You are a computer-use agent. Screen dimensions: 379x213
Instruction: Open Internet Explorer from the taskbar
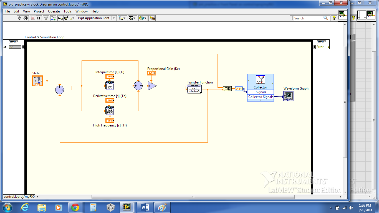pyautogui.click(x=25, y=207)
